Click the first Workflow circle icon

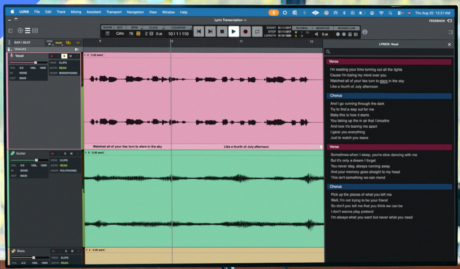pyautogui.click(x=338, y=34)
